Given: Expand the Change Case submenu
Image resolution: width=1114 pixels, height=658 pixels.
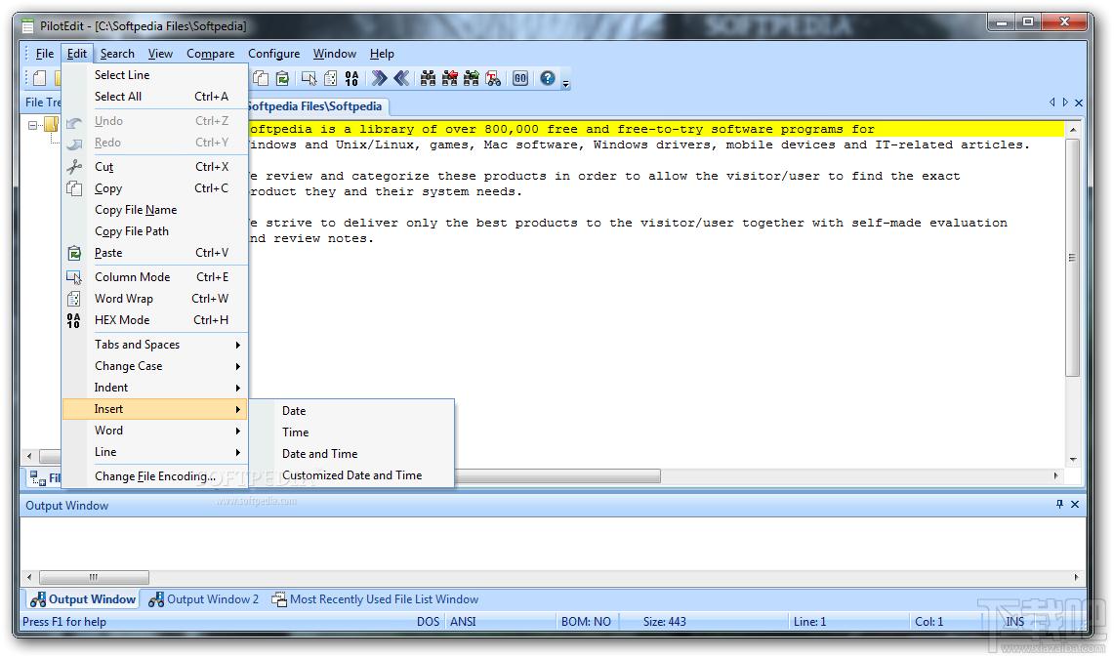Looking at the screenshot, I should [155, 366].
